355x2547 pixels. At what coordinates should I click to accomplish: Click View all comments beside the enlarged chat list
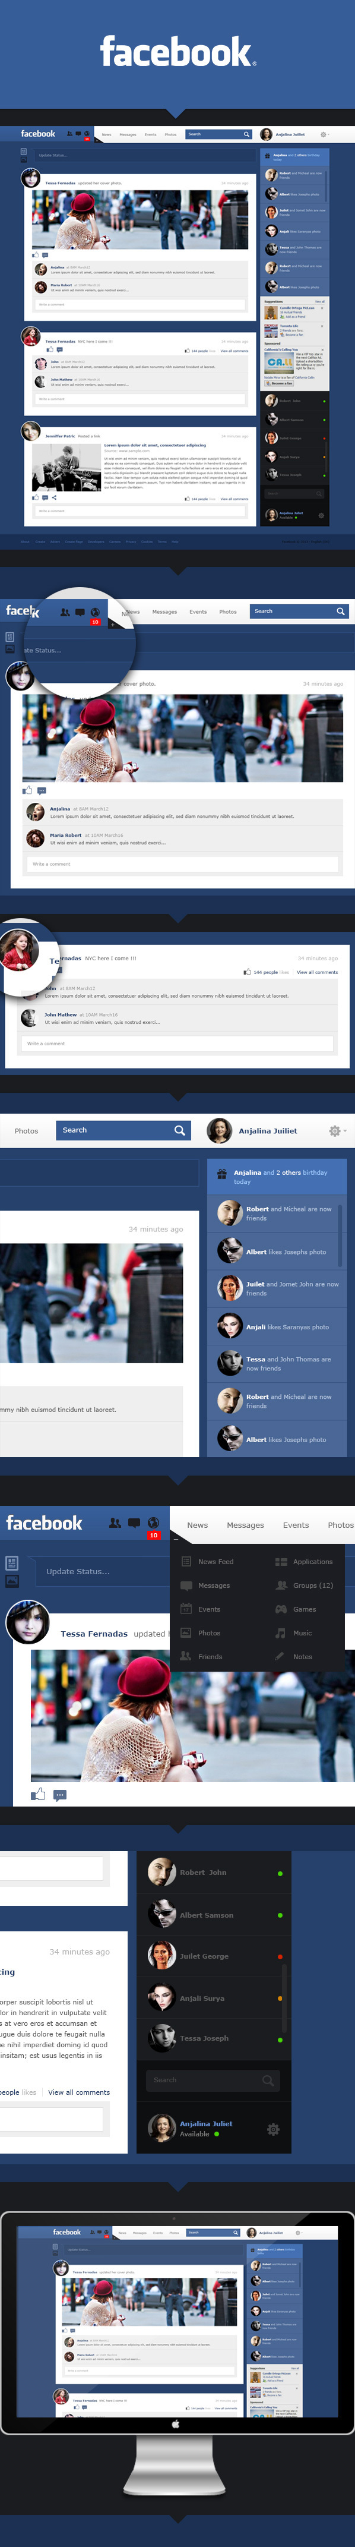(x=79, y=2091)
